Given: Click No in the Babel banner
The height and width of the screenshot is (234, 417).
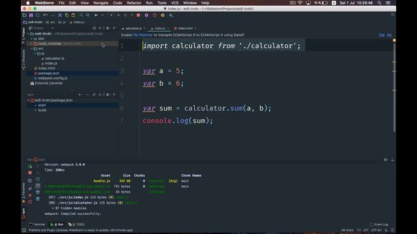Looking at the screenshot, I should coord(389,35).
